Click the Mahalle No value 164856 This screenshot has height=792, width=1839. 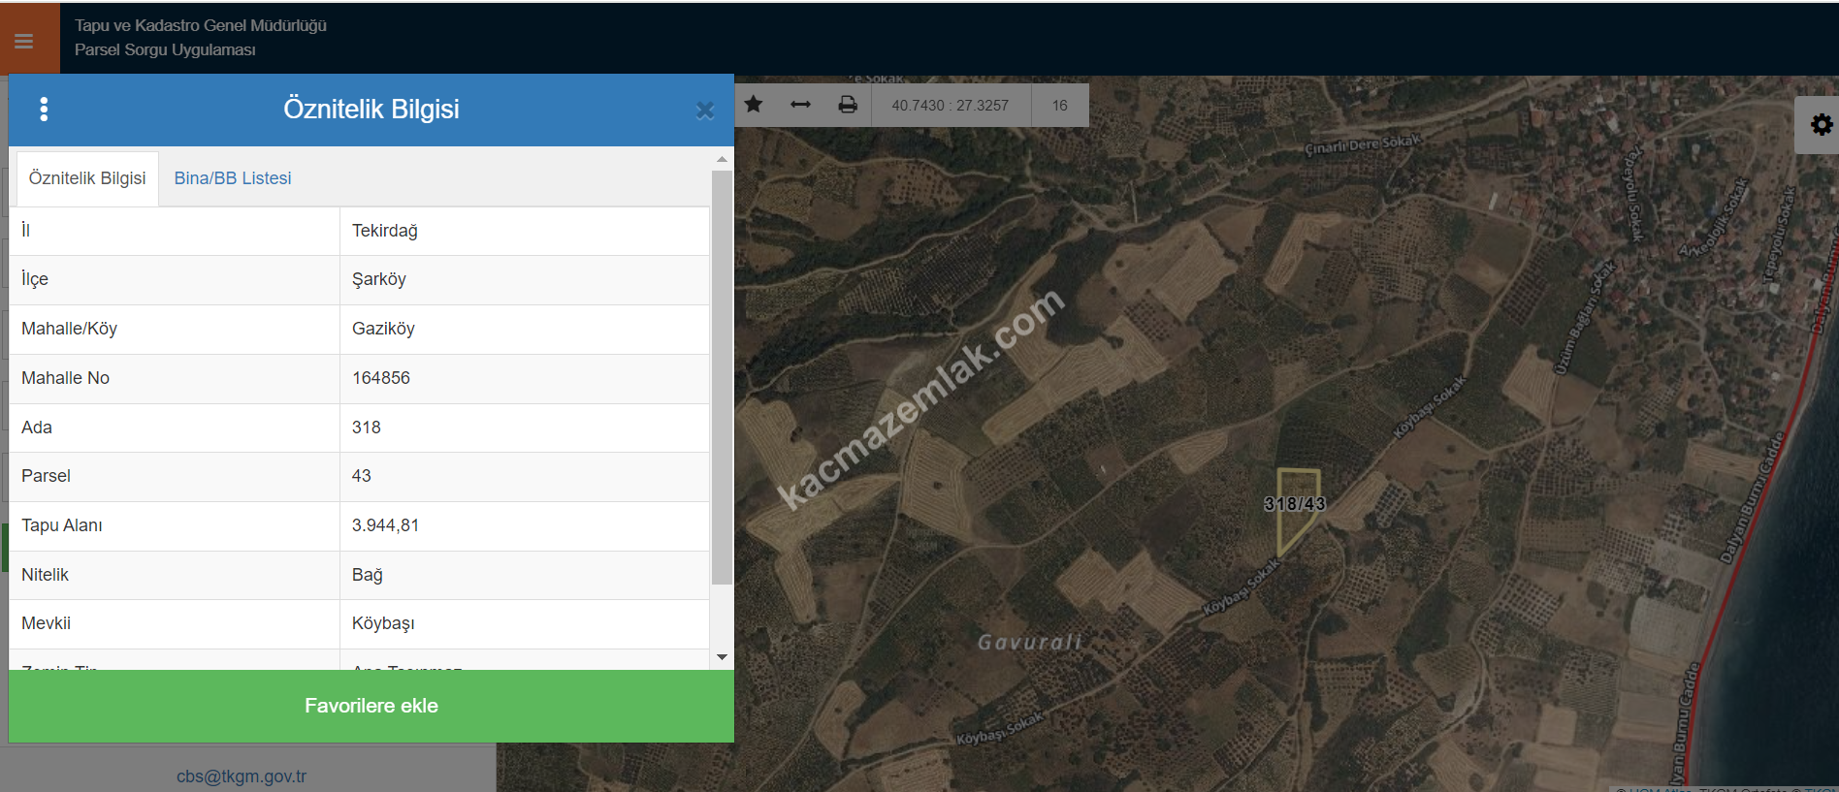pyautogui.click(x=381, y=378)
